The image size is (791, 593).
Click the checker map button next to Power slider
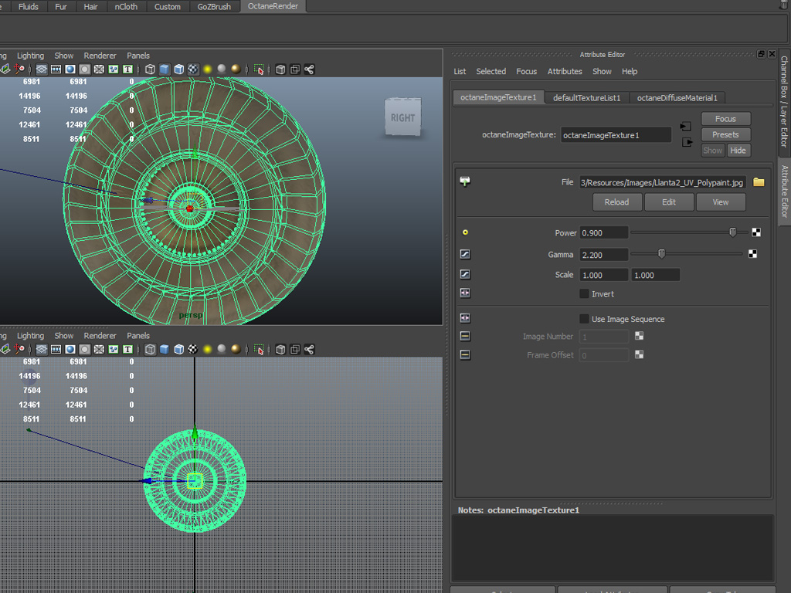click(x=756, y=232)
